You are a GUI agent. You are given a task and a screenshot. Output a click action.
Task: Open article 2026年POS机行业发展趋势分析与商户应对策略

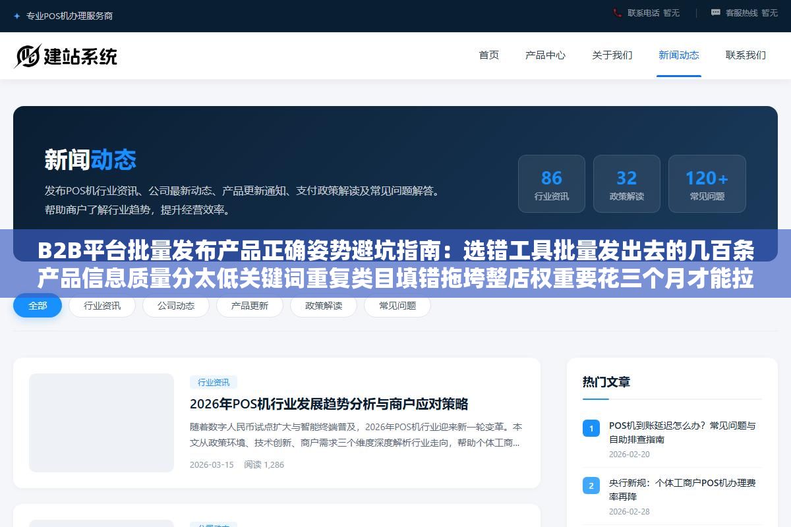click(x=329, y=404)
